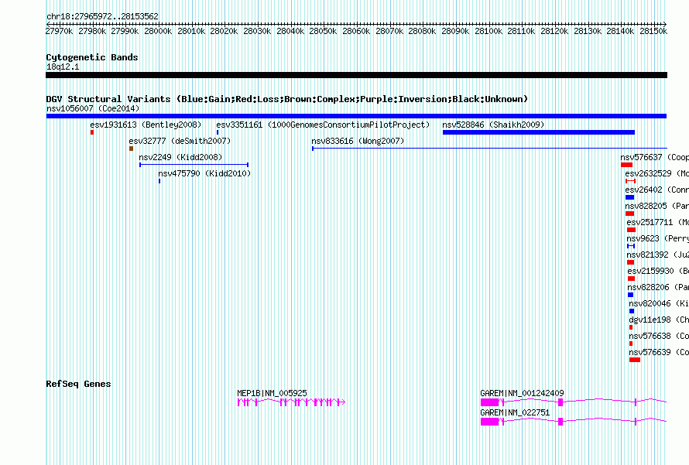Open esv3351161 1000GenomesConsortiumPilotProject label
This screenshot has height=465, width=689.
click(323, 125)
